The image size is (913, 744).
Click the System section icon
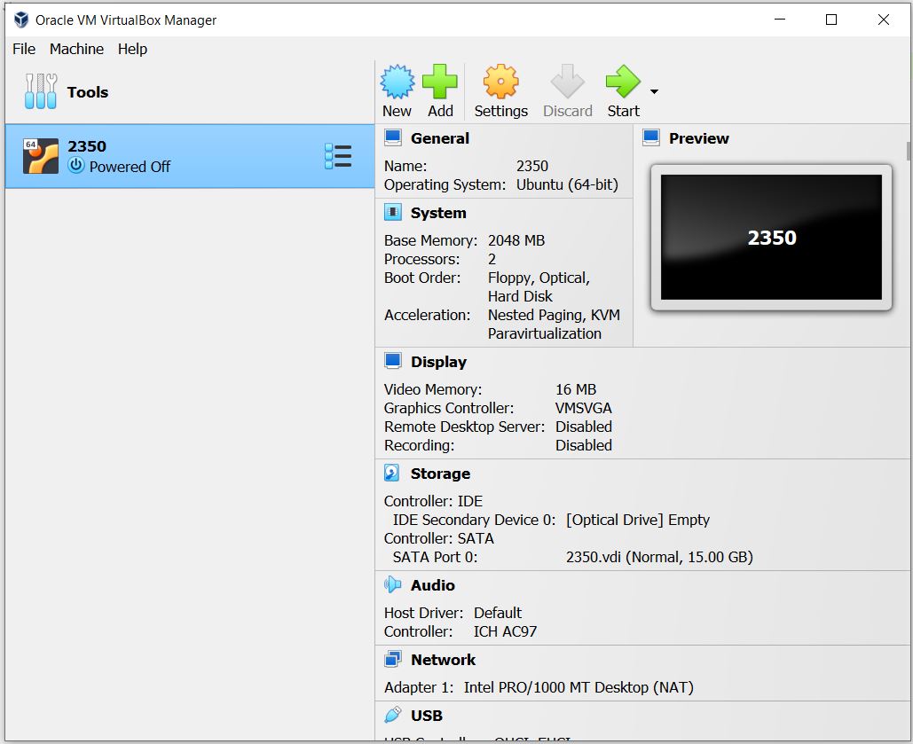coord(391,212)
